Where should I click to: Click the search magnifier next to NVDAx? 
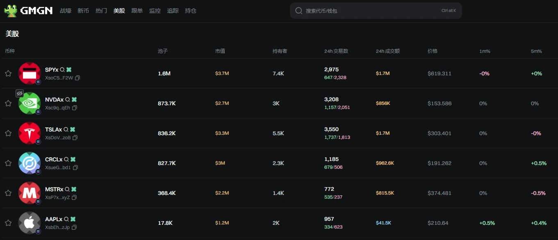67,100
